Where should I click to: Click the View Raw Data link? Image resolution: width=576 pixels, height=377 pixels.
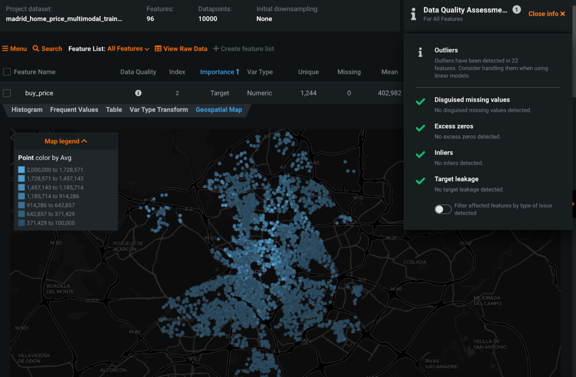coord(185,48)
